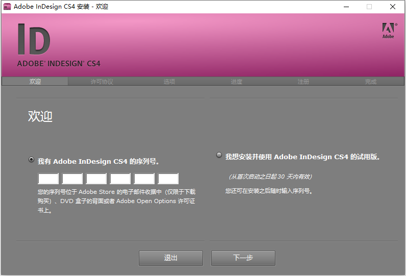406x276 pixels.
Task: Click the 退出 (Exit) button
Action: [171, 258]
